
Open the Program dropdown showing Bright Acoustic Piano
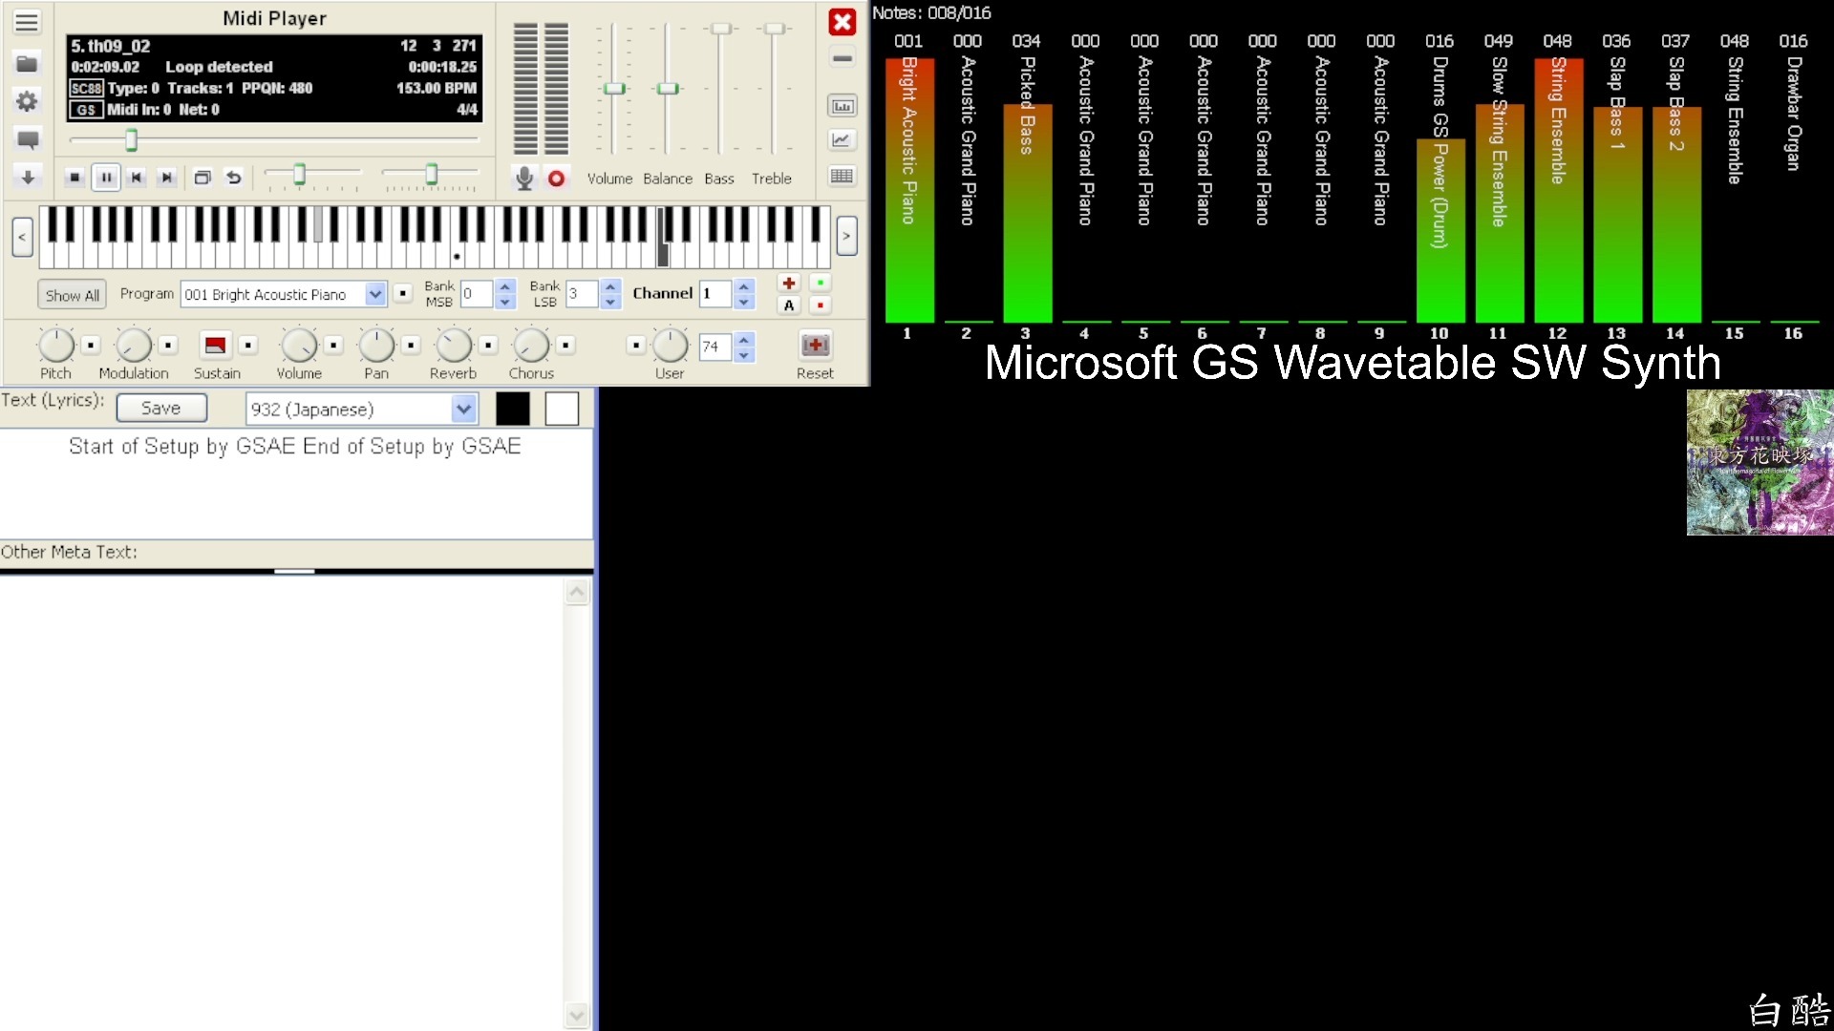374,294
